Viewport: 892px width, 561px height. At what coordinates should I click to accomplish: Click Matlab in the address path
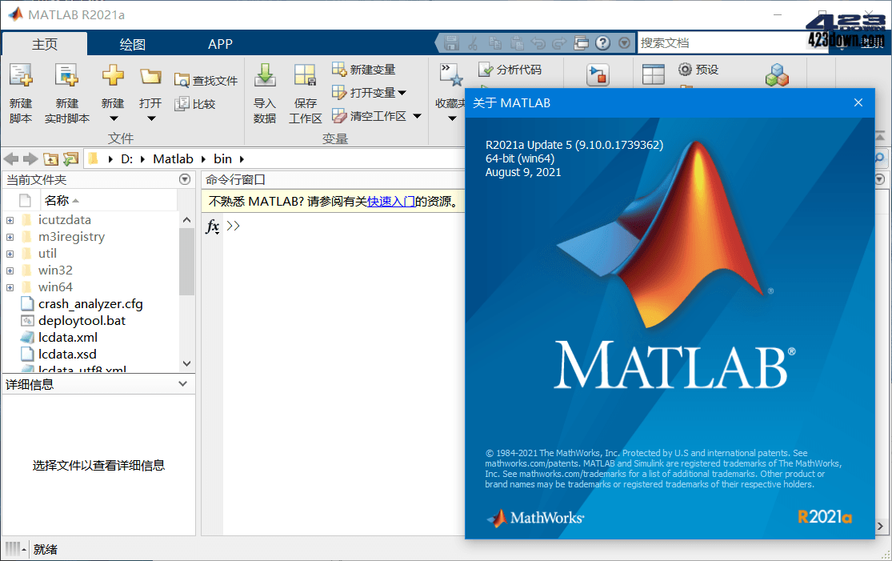(173, 158)
